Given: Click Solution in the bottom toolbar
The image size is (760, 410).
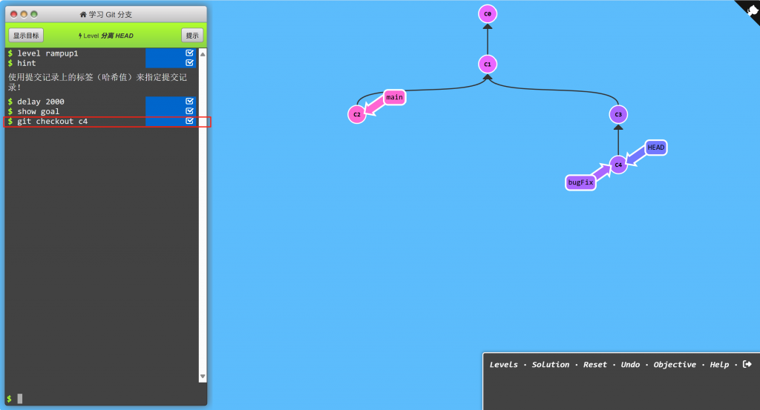Looking at the screenshot, I should point(551,365).
